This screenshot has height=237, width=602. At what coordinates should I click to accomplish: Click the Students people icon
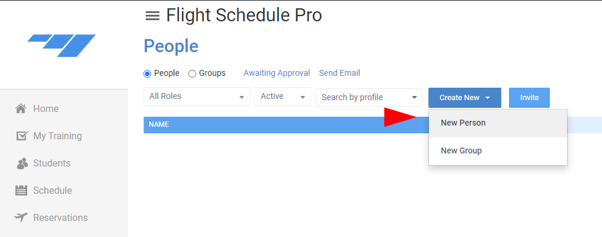click(x=23, y=164)
